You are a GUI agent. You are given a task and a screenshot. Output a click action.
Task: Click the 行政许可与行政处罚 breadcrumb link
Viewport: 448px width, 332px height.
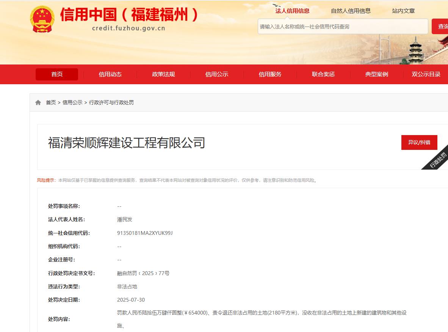pyautogui.click(x=111, y=102)
